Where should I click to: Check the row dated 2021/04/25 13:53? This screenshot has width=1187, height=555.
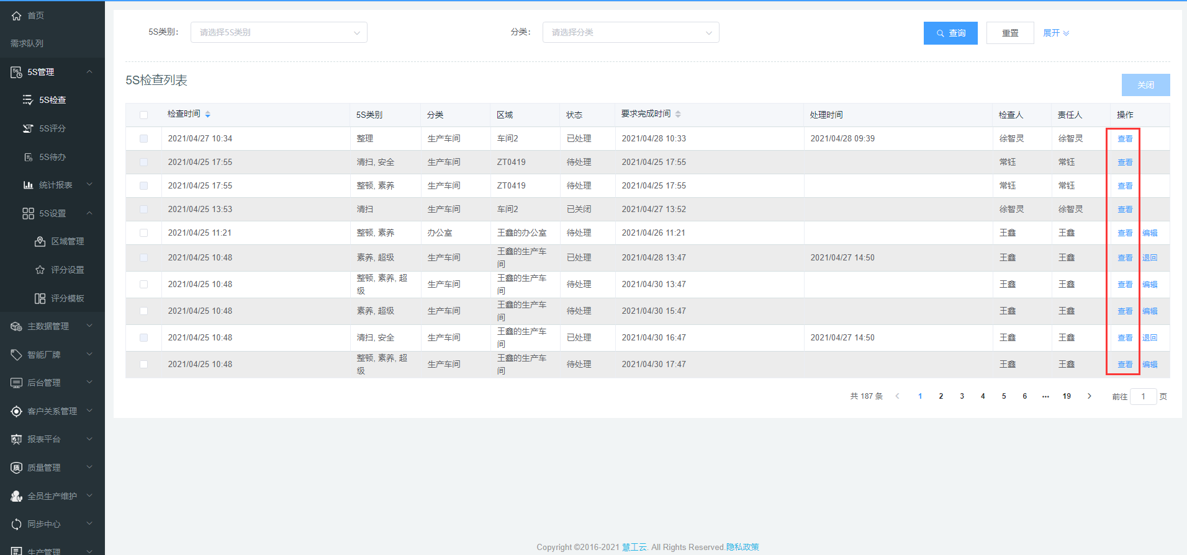144,210
